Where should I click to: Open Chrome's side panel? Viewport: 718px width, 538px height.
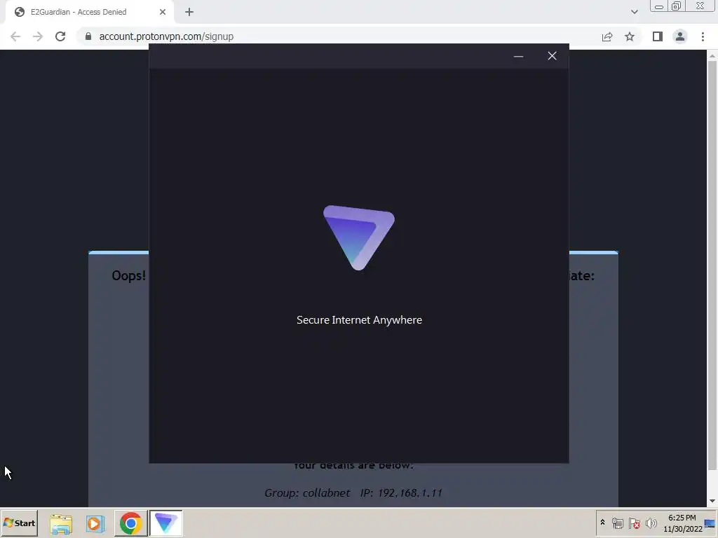point(658,36)
